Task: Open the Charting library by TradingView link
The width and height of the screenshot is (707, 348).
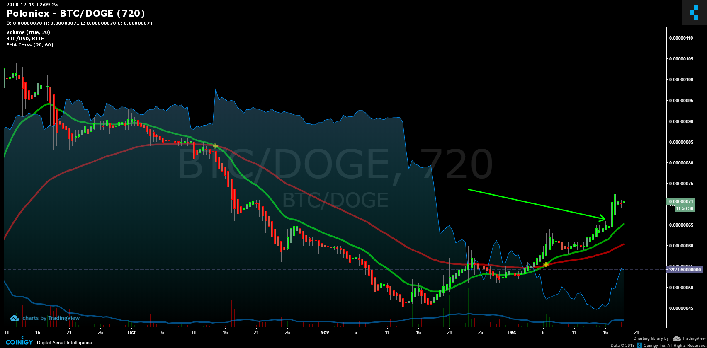Action: [669, 338]
